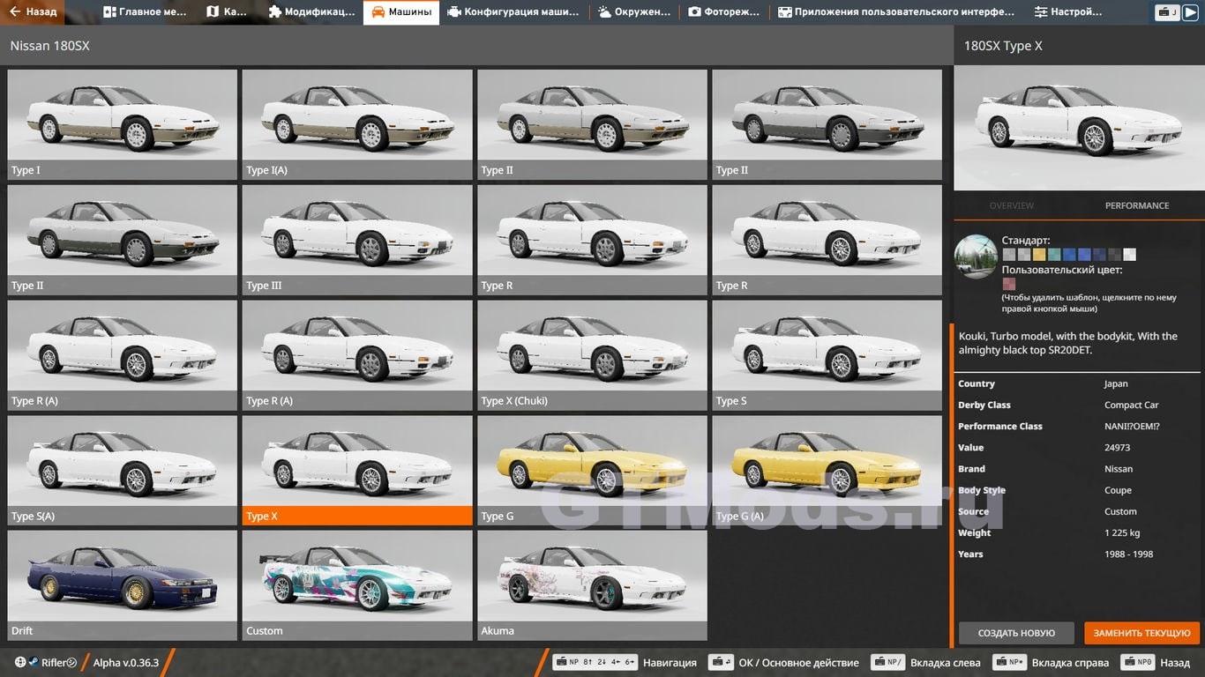Click the Nissan 180SX heading
Screen dimensions: 1205x677
pyautogui.click(x=49, y=46)
